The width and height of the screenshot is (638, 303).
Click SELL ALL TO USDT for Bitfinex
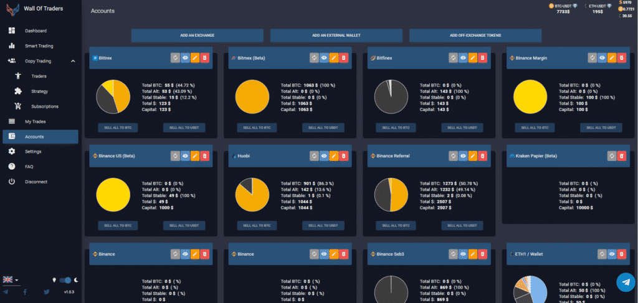(462, 128)
